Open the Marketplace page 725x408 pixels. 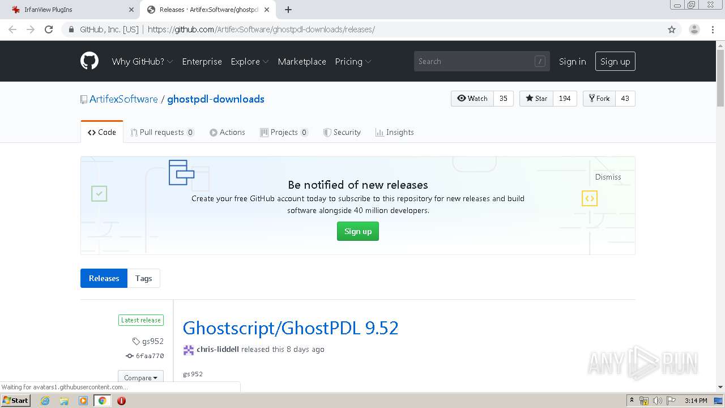[x=302, y=61]
